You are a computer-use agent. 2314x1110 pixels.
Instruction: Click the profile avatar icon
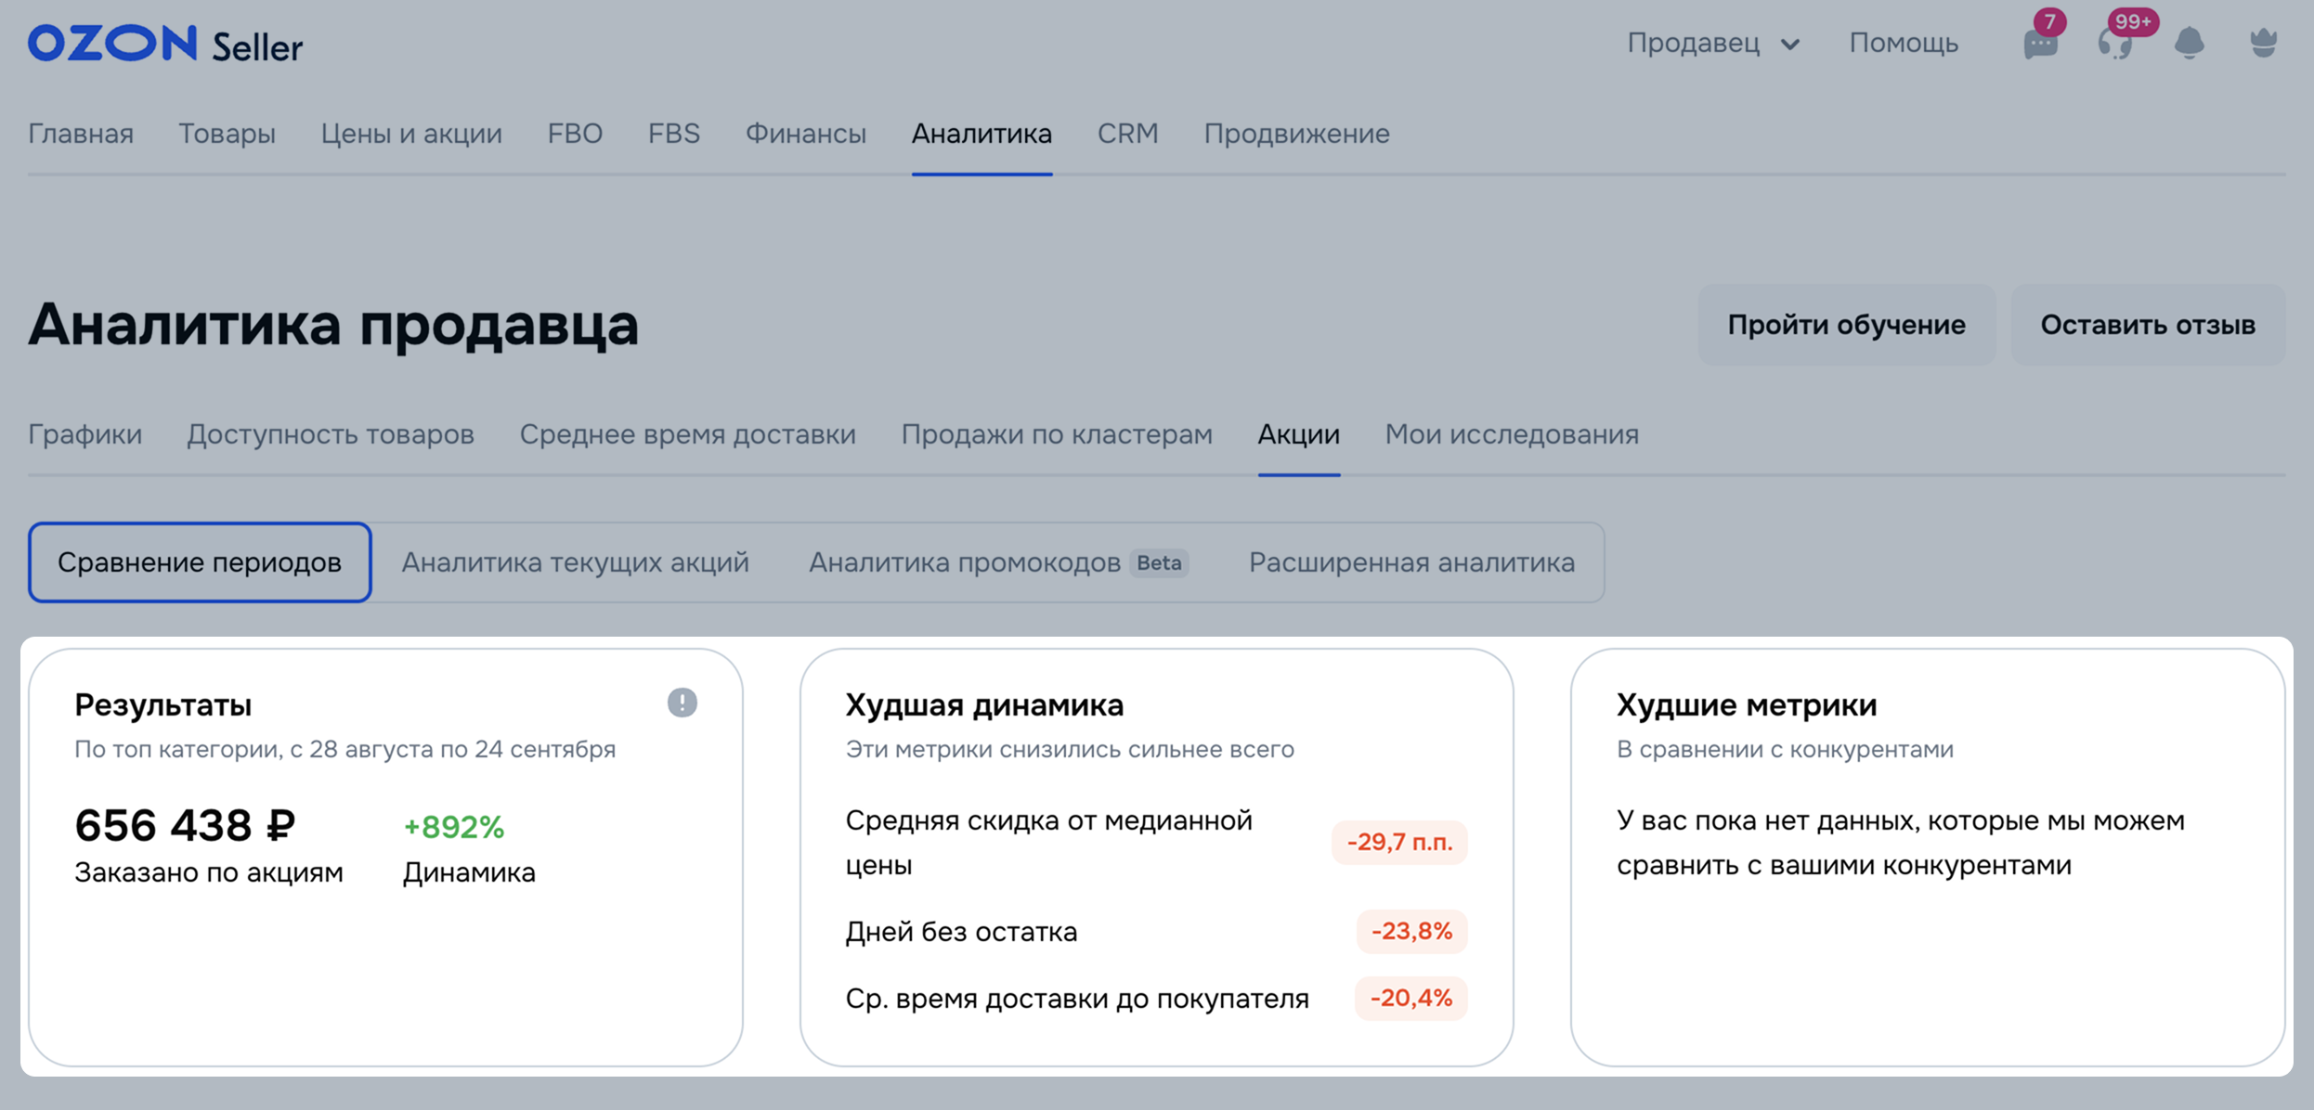point(2264,43)
